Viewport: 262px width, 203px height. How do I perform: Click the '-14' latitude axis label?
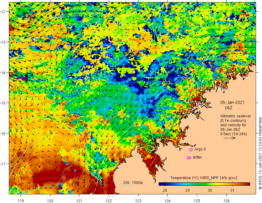tap(3, 73)
